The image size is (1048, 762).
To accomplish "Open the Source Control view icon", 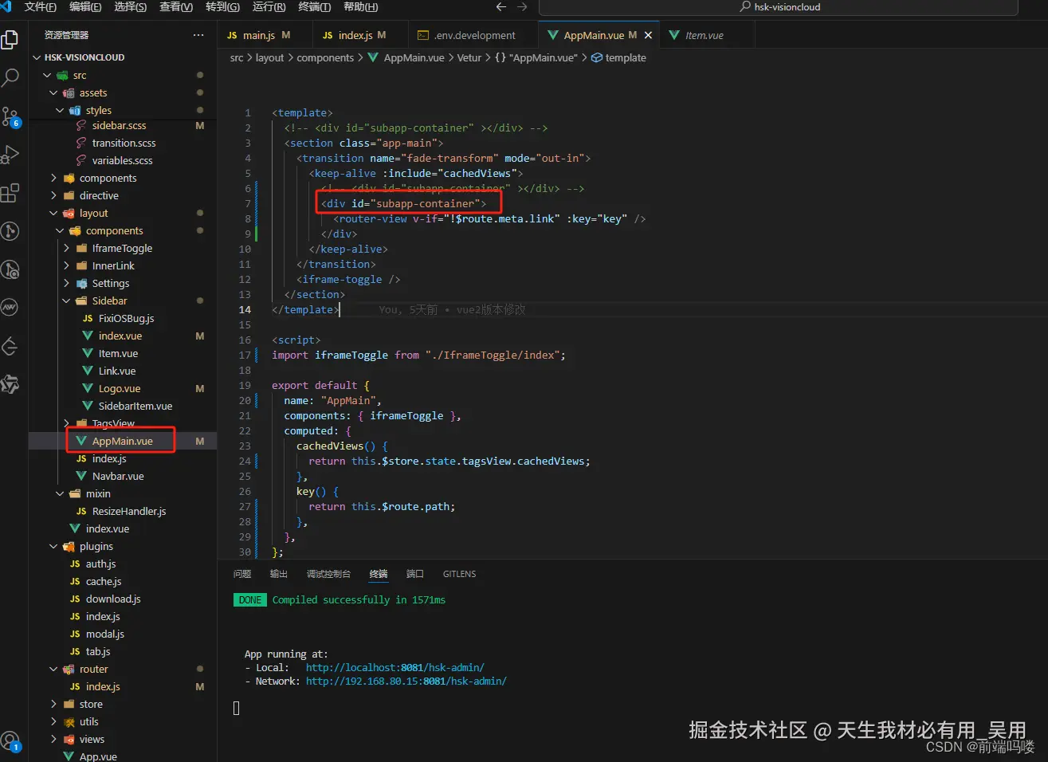I will point(10,116).
